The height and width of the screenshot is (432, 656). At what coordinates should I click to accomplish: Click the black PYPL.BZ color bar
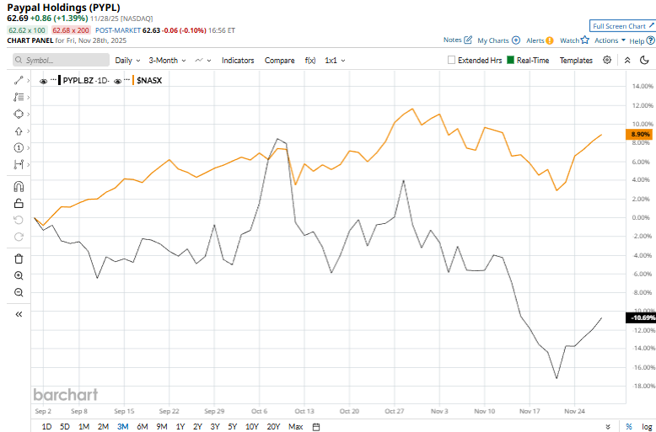tap(59, 80)
